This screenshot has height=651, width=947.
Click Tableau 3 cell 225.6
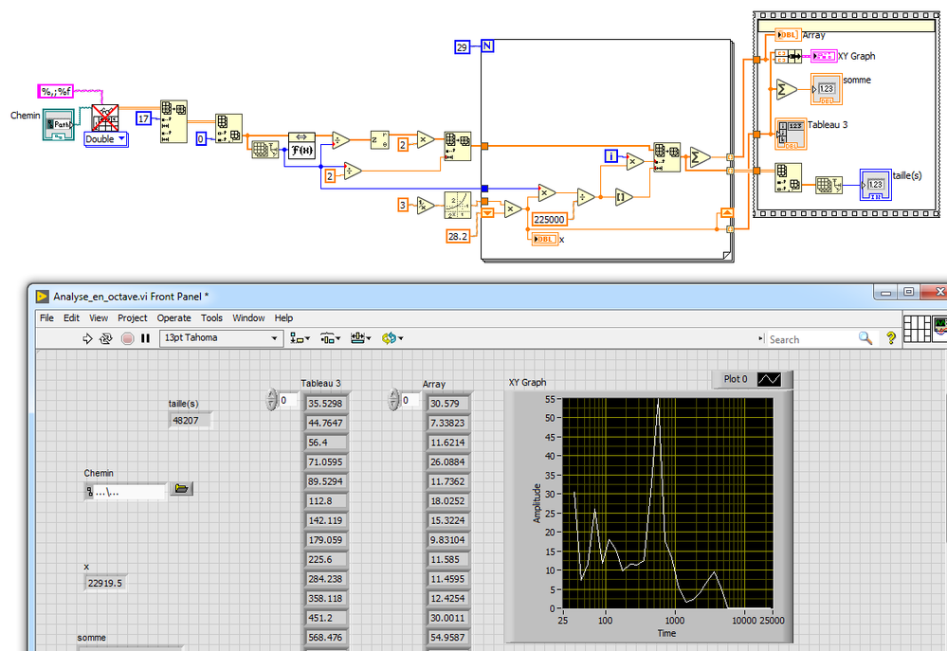click(x=326, y=559)
